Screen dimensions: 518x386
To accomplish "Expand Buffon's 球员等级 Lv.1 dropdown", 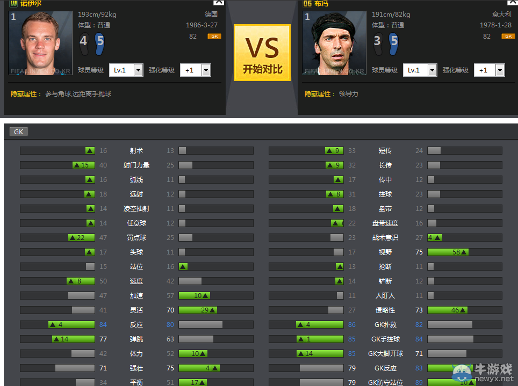I will [x=420, y=70].
